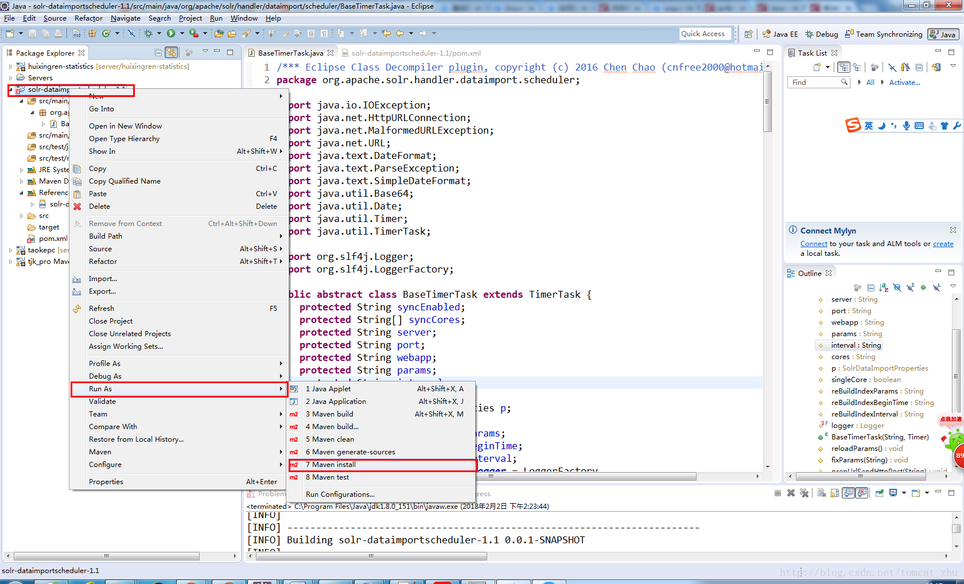Click the Debug bug icon in the main toolbar
The width and height of the screenshot is (964, 584).
[149, 34]
